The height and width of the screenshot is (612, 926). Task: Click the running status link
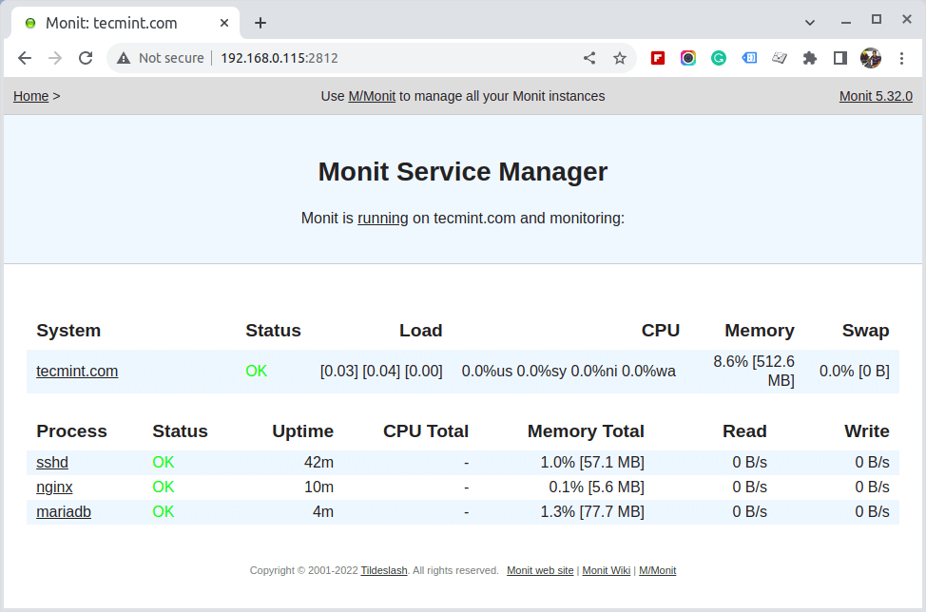pyautogui.click(x=382, y=218)
